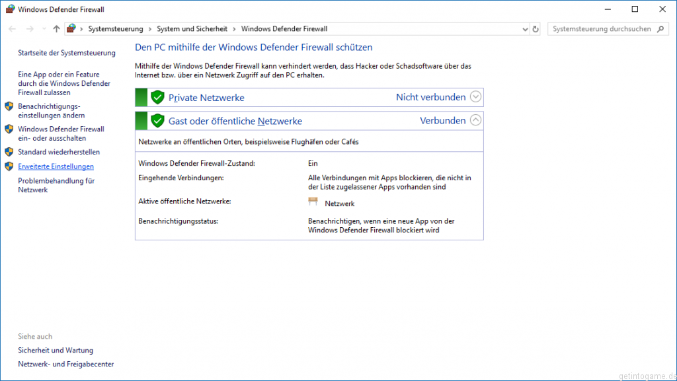The width and height of the screenshot is (677, 381).
Task: Refresh the page with the refresh icon
Action: pyautogui.click(x=536, y=29)
